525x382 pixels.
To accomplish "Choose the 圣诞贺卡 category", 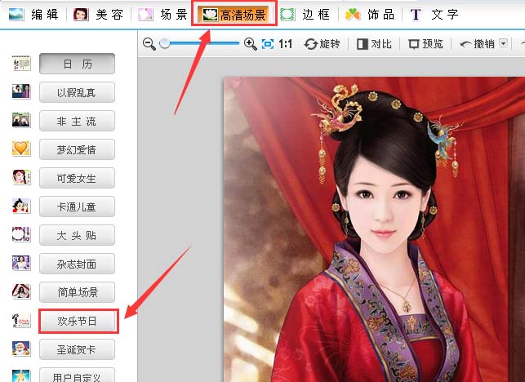I will 77,349.
